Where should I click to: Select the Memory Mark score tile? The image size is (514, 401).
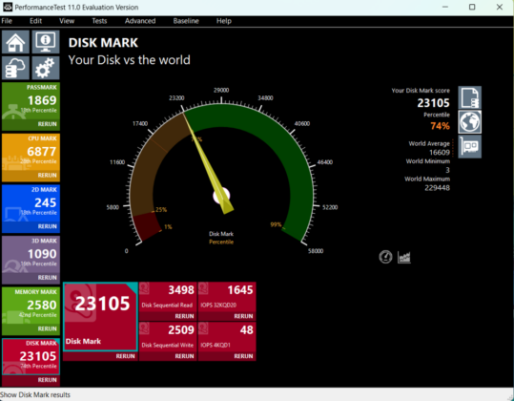tap(31, 306)
